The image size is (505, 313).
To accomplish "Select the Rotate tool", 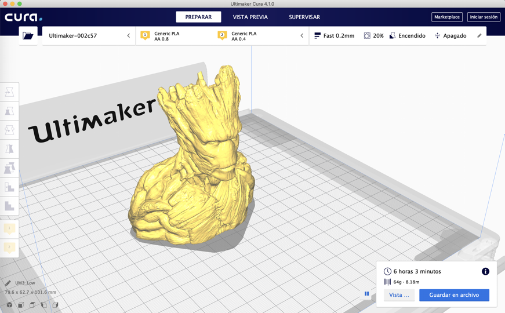I will click(9, 130).
